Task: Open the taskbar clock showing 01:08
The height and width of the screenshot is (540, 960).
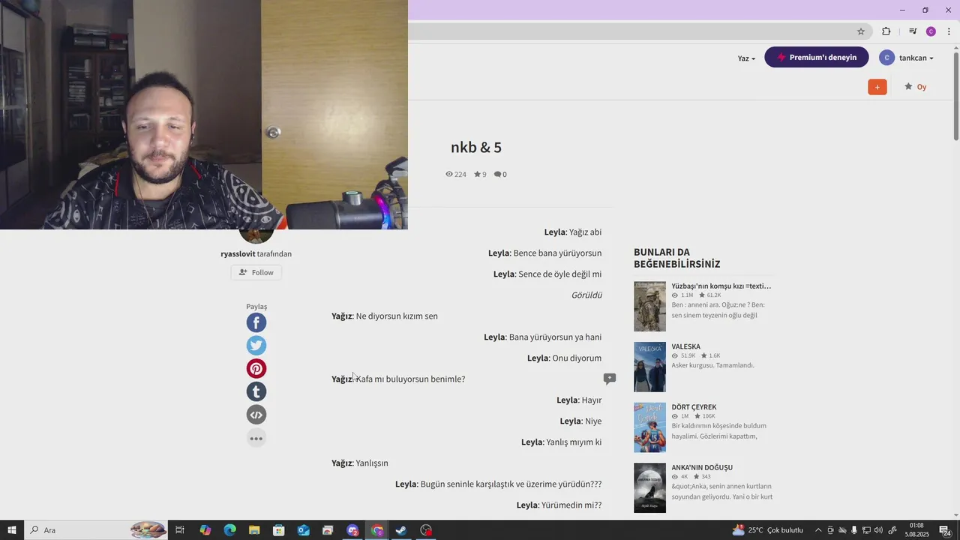Action: click(916, 530)
